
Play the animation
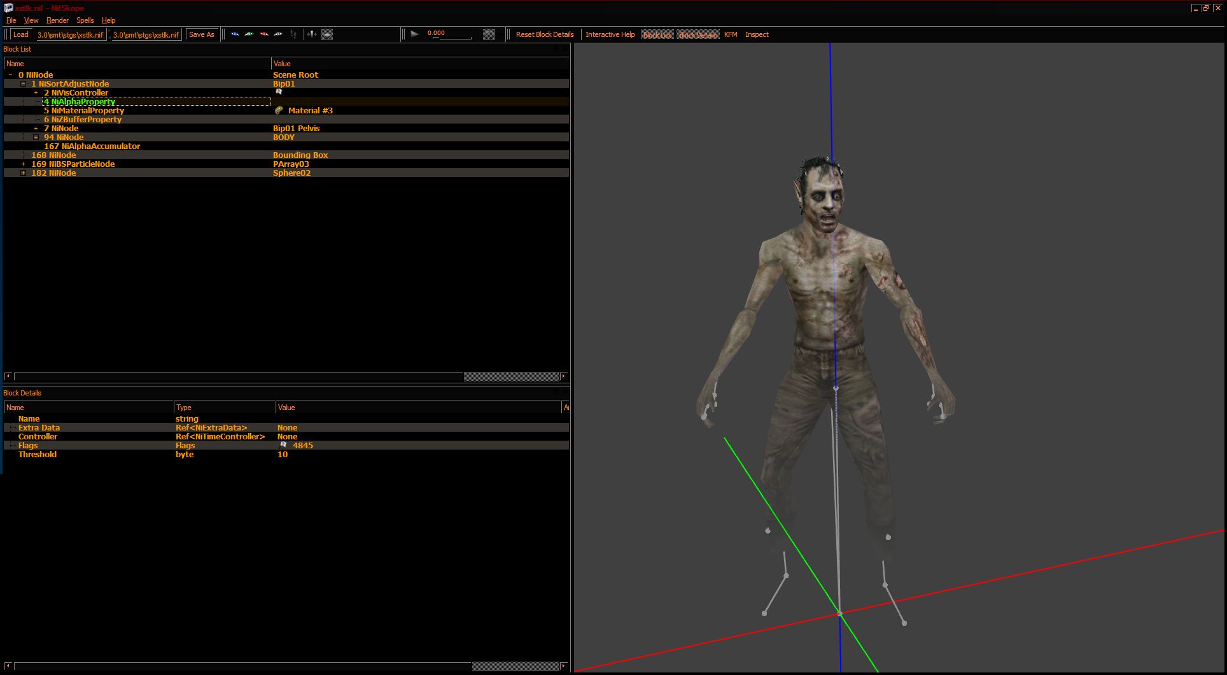[414, 34]
